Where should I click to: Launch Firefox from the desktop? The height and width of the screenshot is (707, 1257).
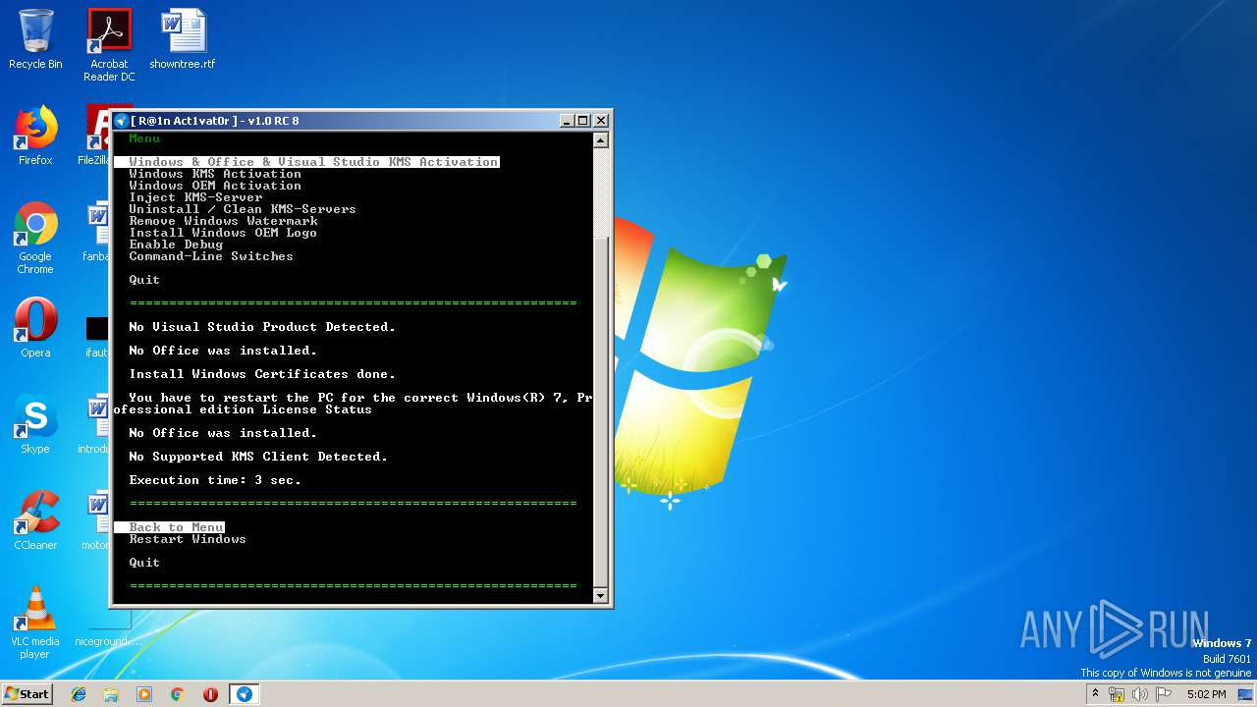tap(35, 136)
